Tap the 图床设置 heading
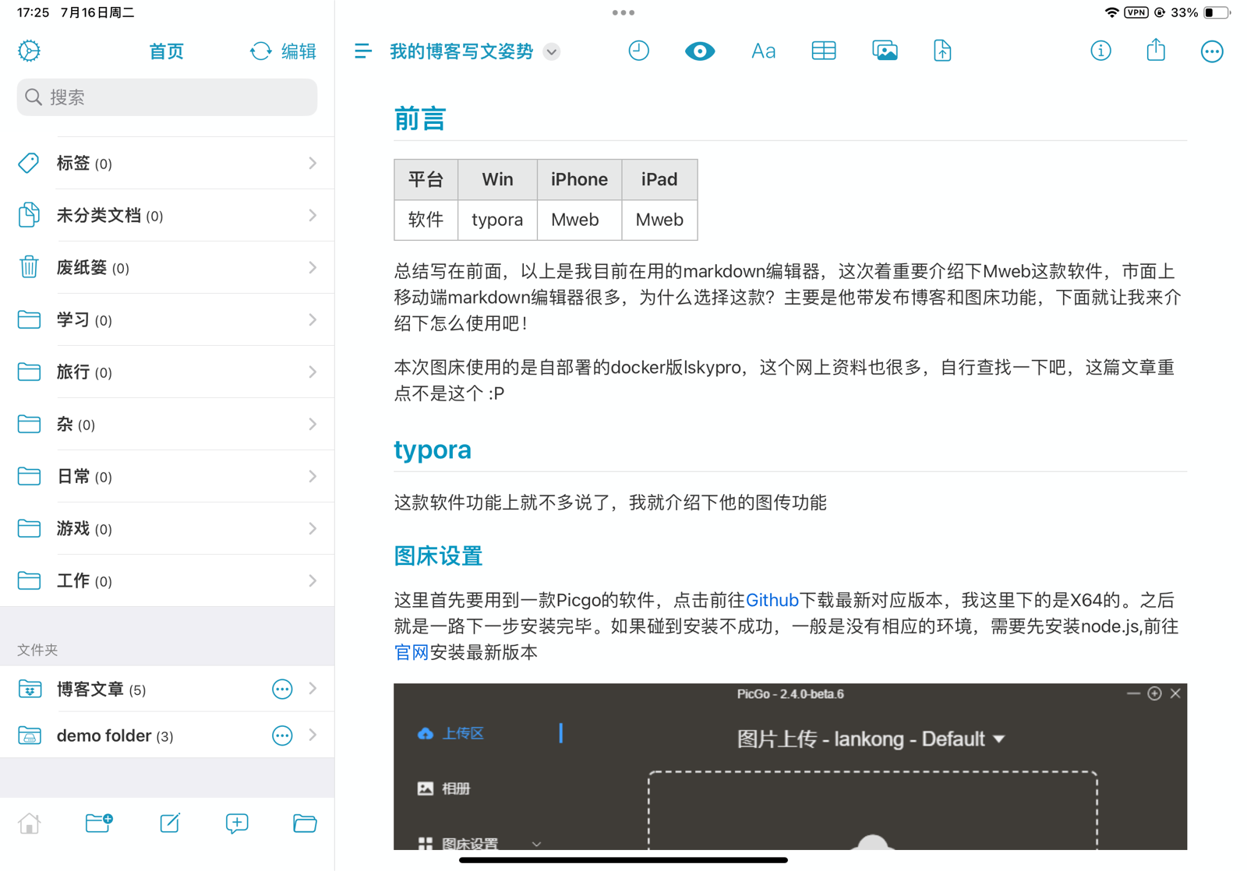Image resolution: width=1247 pixels, height=871 pixels. pyautogui.click(x=438, y=555)
